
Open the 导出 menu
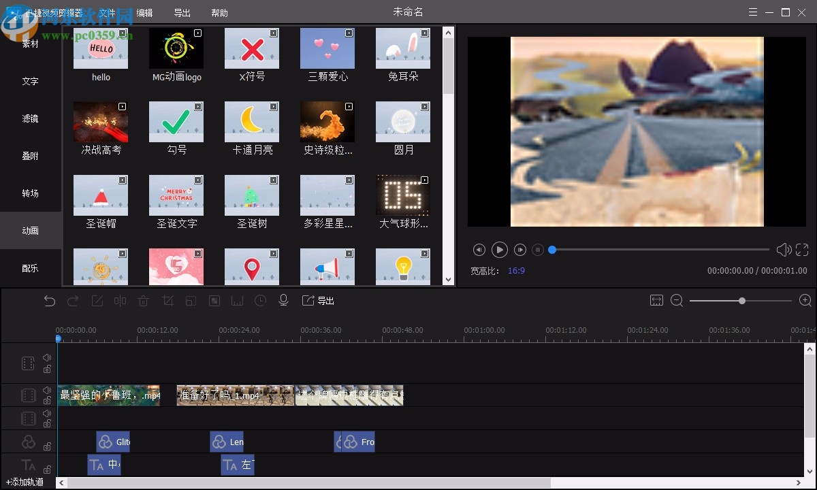[182, 13]
